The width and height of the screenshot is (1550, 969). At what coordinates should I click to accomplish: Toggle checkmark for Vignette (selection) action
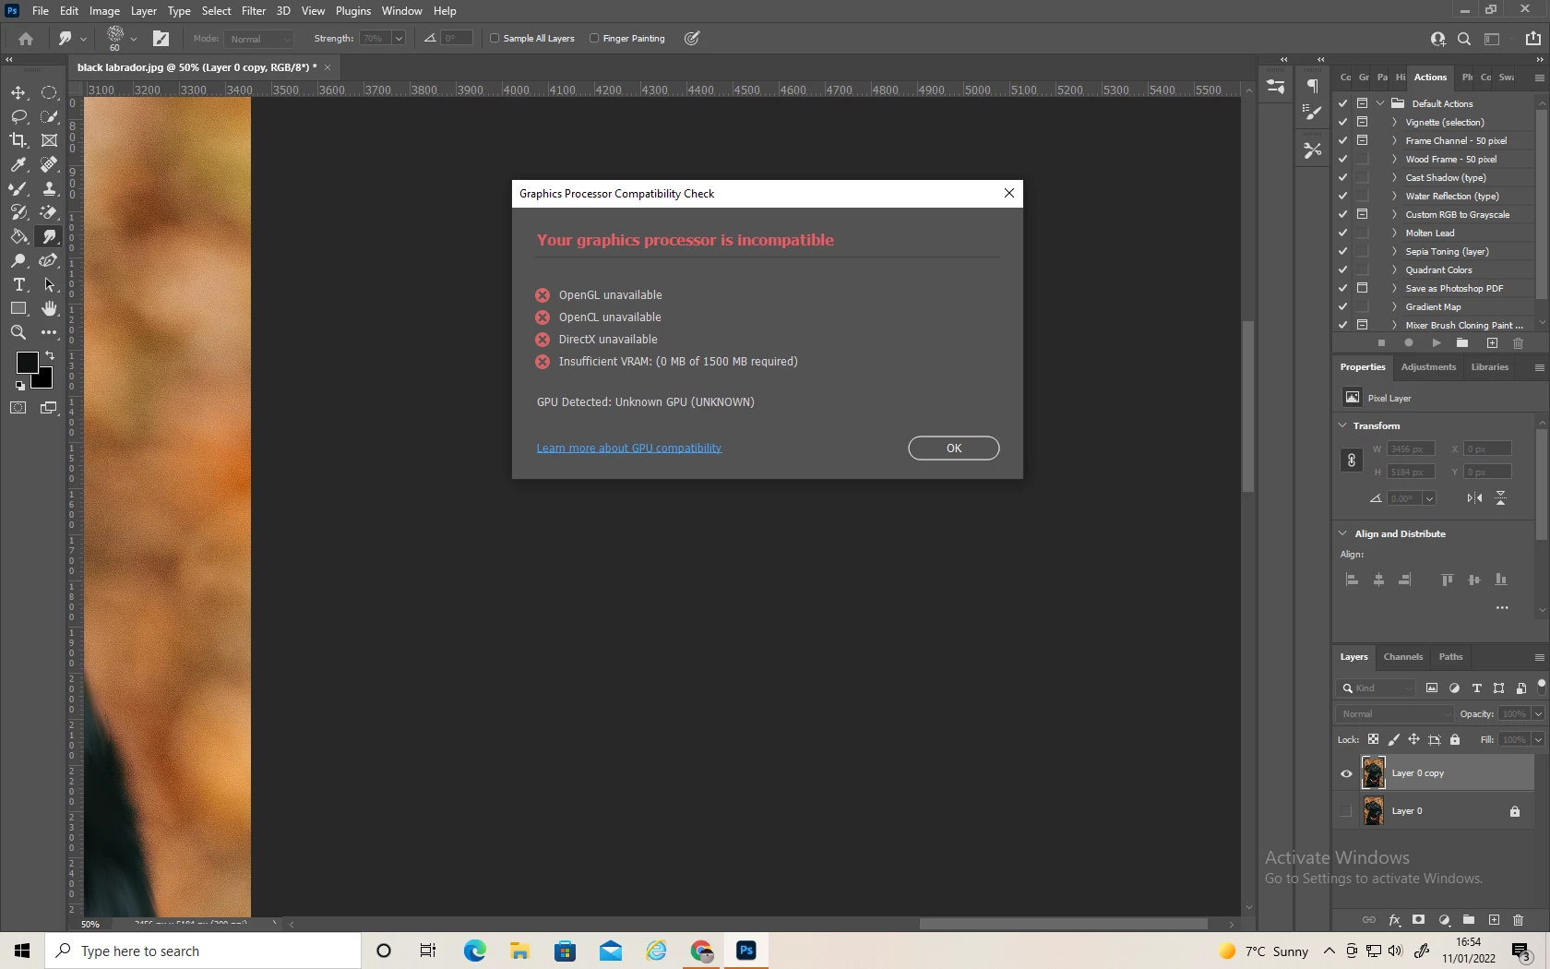click(x=1343, y=122)
